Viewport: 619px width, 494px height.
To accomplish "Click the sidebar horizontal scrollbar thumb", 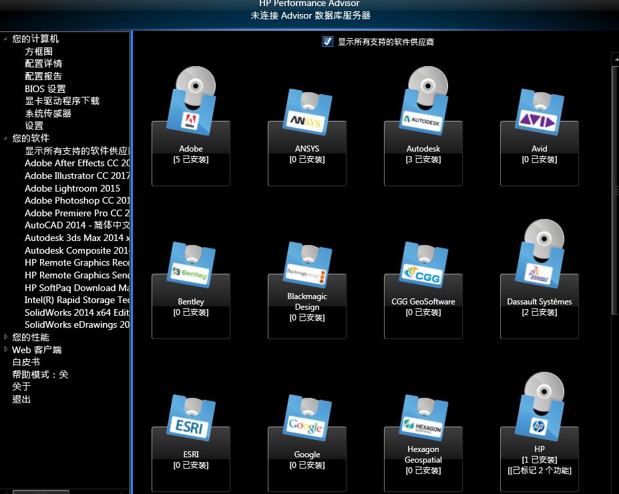I will (41, 492).
